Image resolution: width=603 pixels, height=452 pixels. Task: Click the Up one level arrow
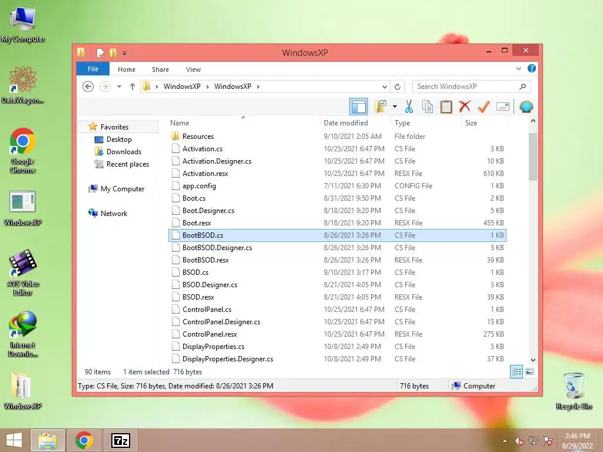click(x=132, y=87)
